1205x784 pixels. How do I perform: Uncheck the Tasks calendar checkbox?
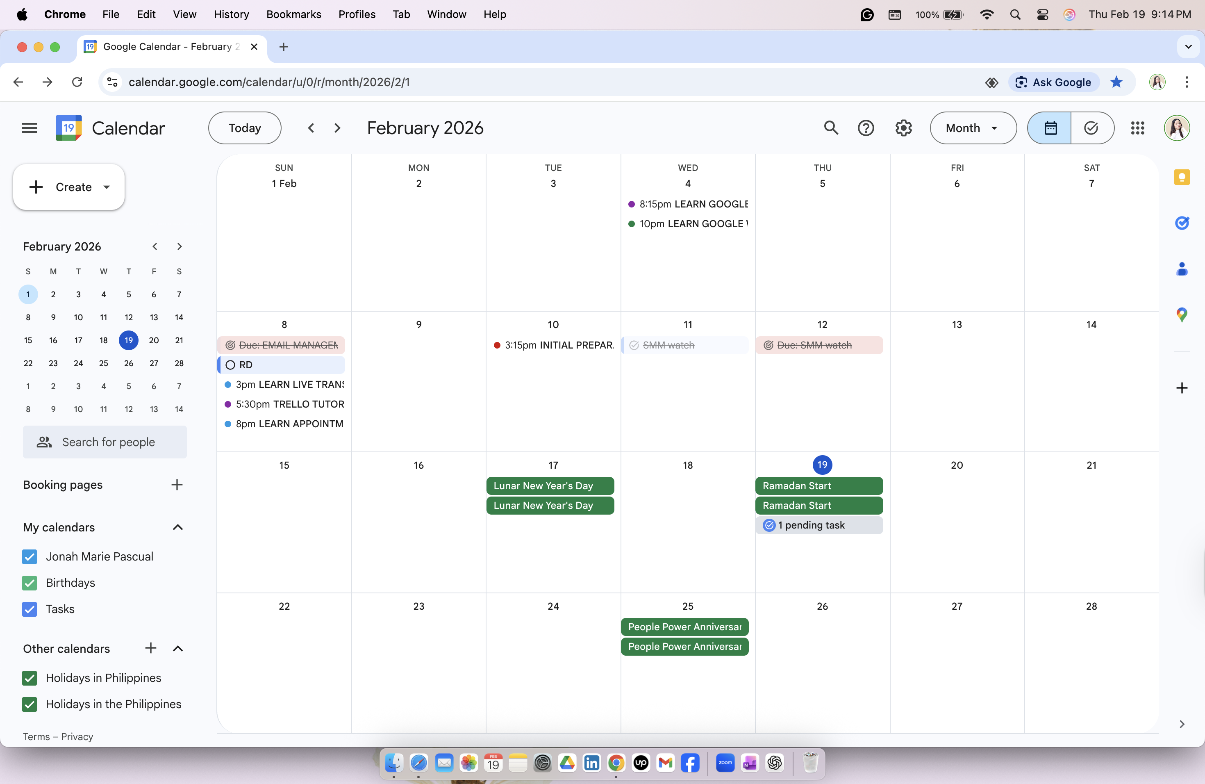30,609
